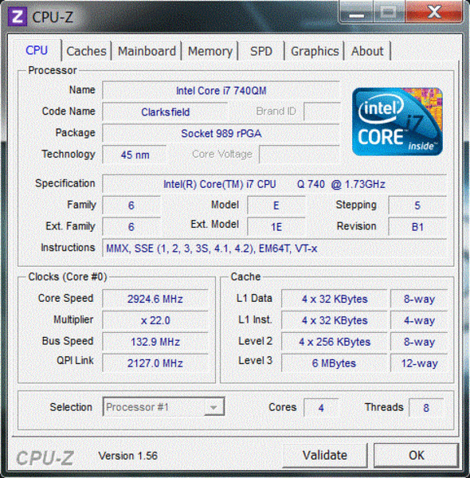Screen dimensions: 470x478
Task: Click the Stepping value 5
Action: [x=417, y=206]
